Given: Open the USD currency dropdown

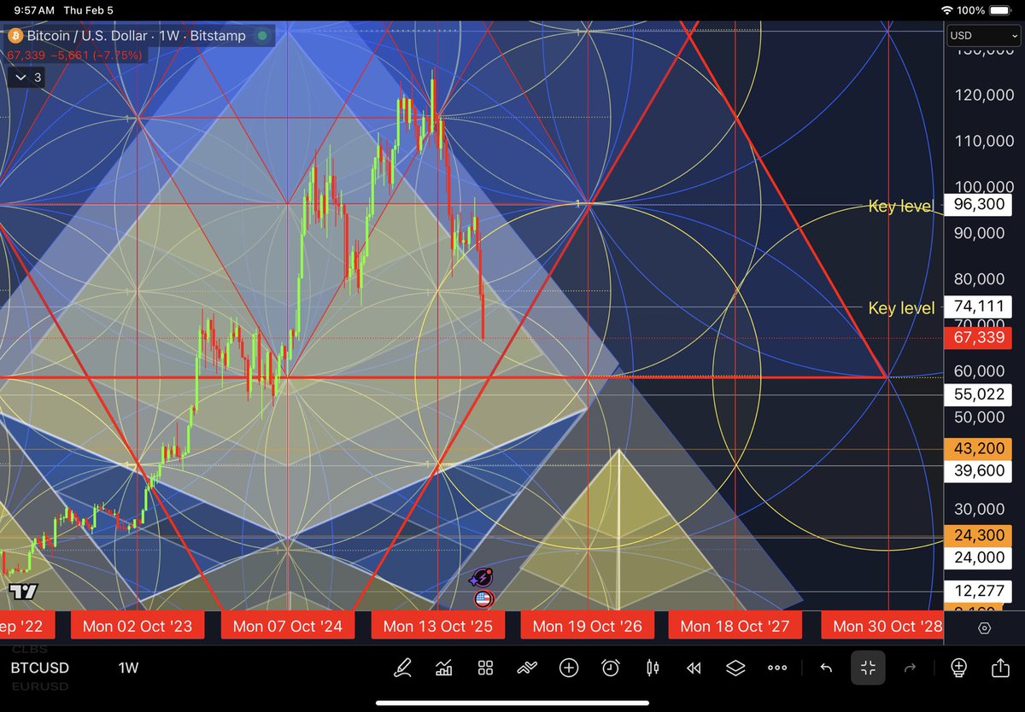Looking at the screenshot, I should pos(982,37).
